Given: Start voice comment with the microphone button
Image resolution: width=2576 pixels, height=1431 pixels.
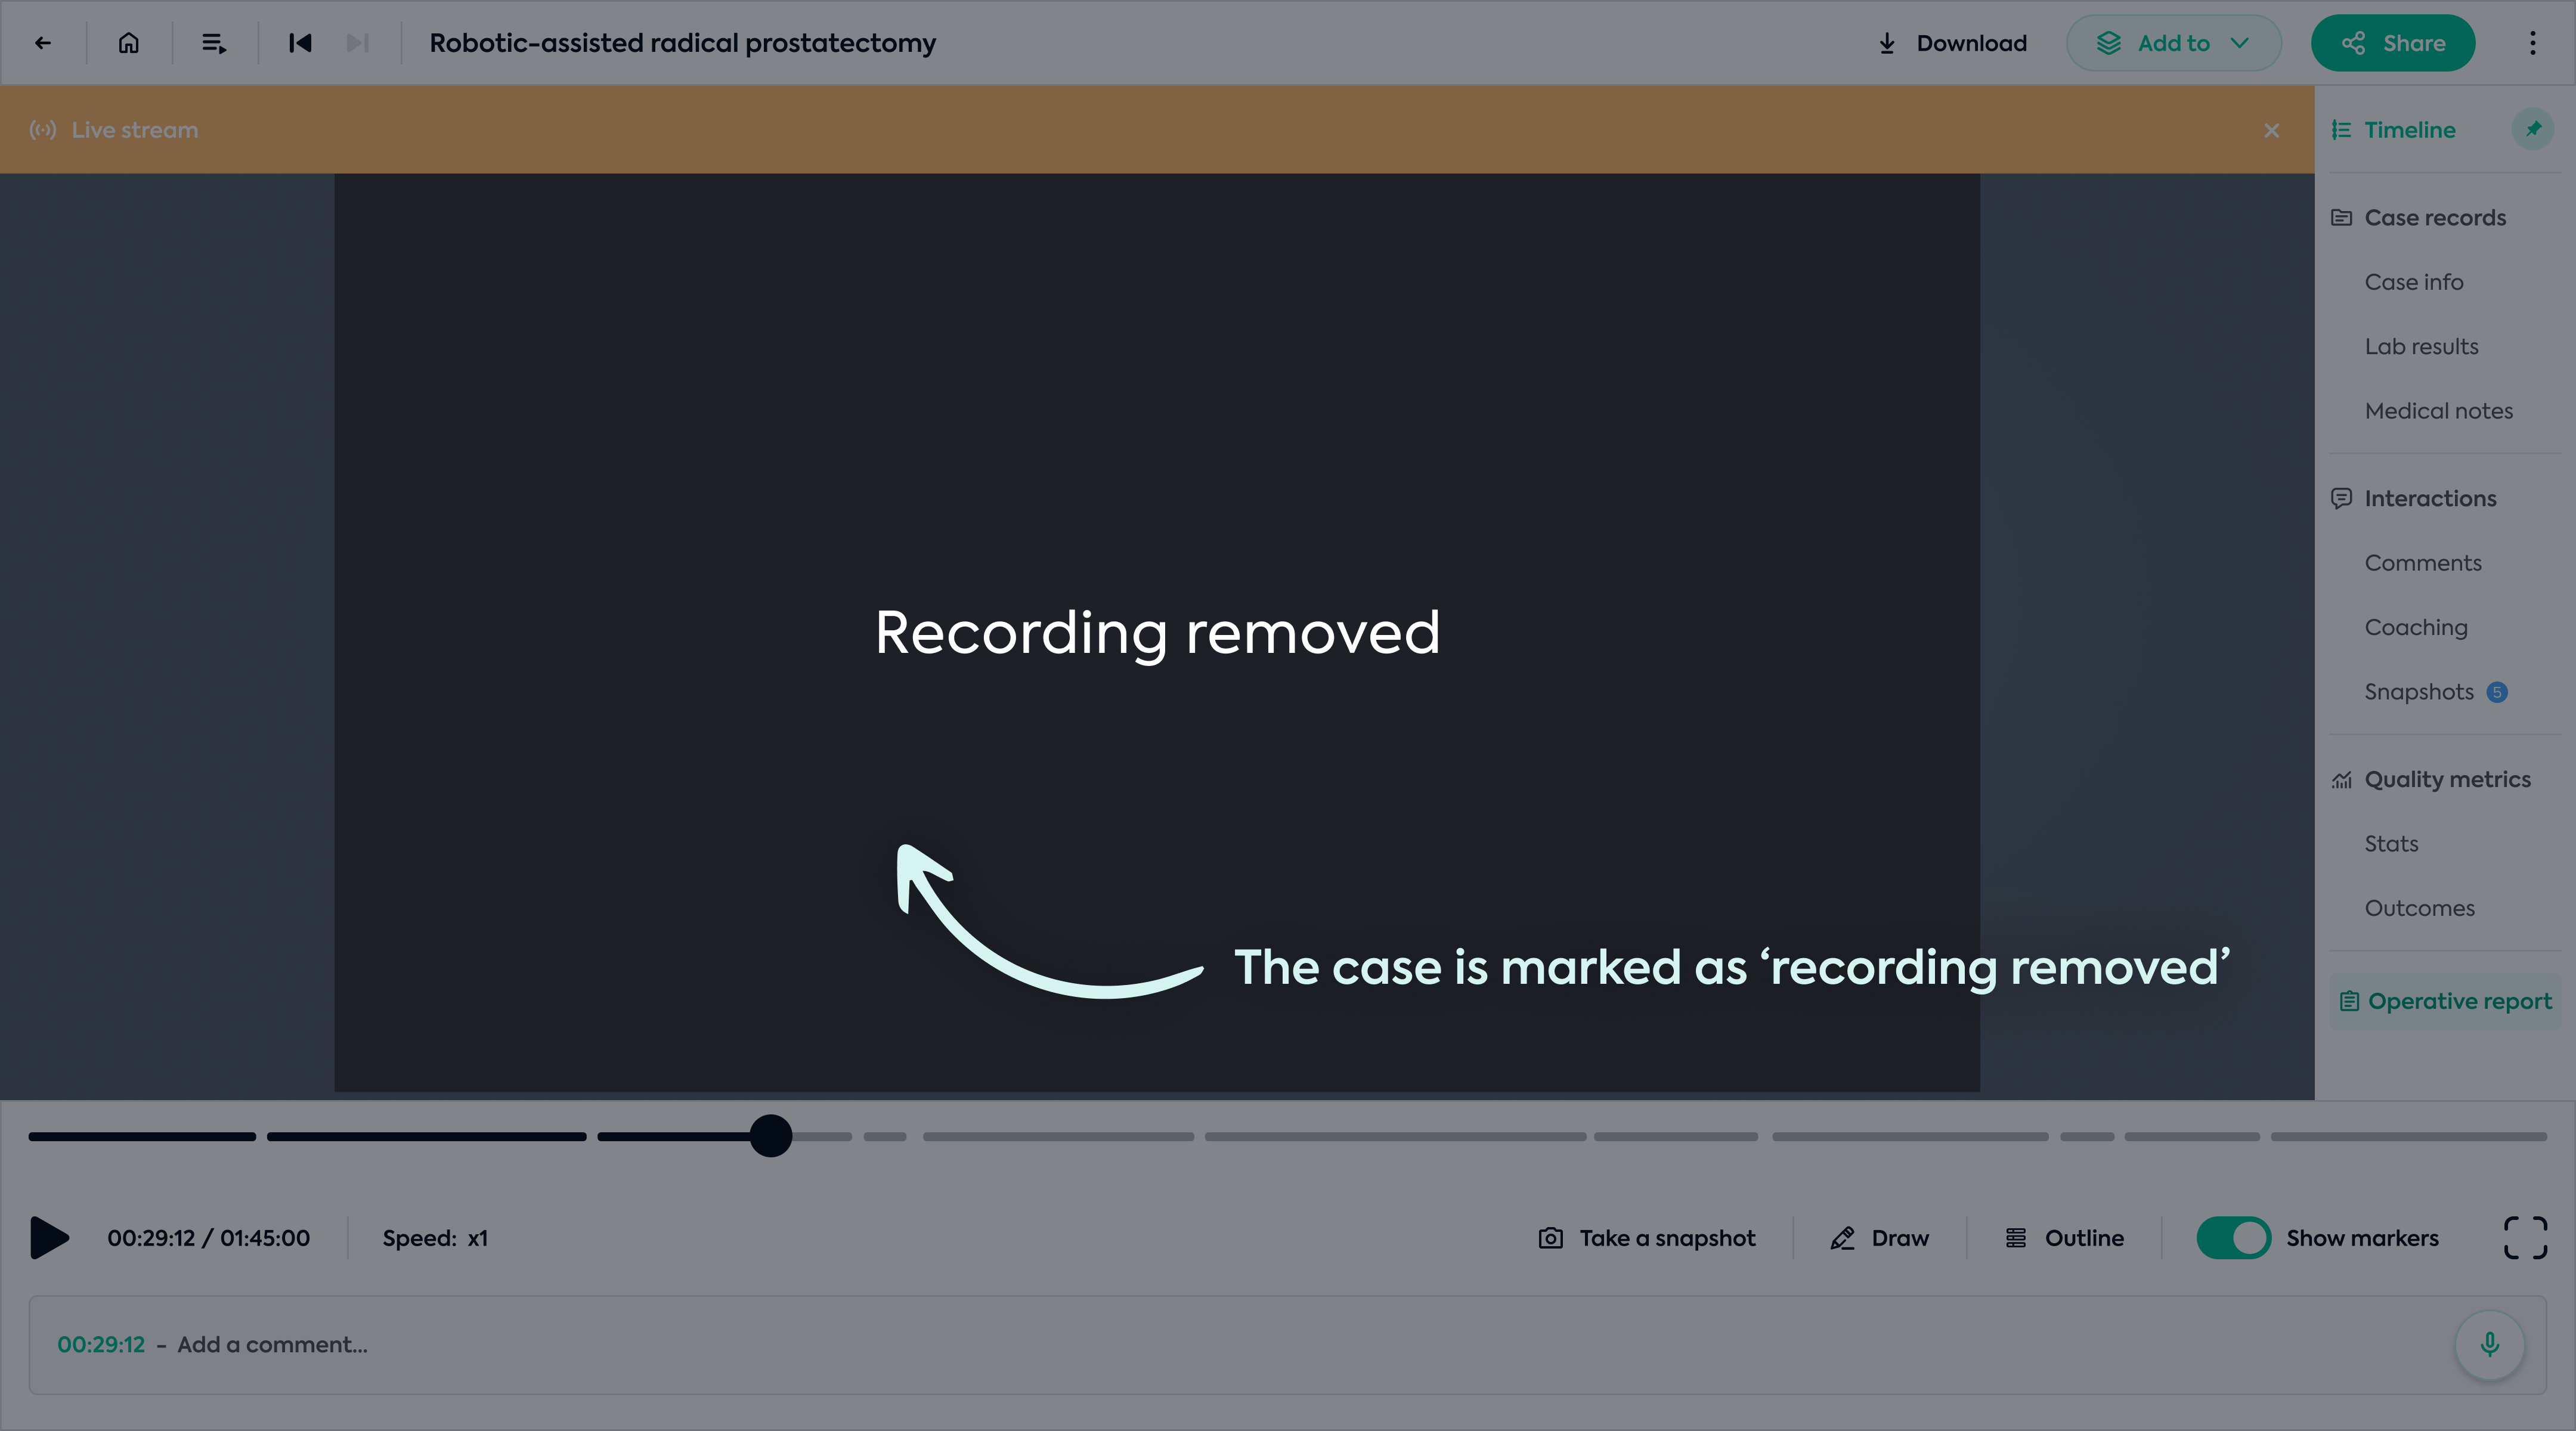Looking at the screenshot, I should click(2490, 1345).
